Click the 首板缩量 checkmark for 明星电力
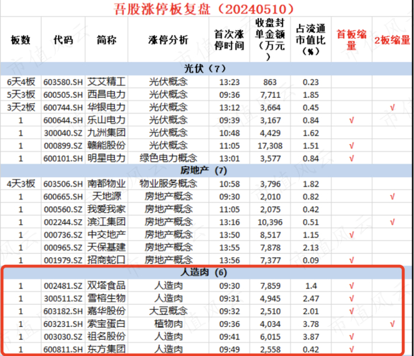This screenshot has height=356, width=414. 351,159
